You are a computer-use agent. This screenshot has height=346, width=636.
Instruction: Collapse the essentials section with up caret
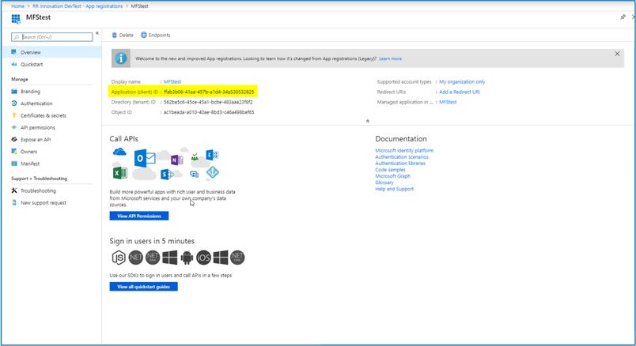(x=368, y=121)
